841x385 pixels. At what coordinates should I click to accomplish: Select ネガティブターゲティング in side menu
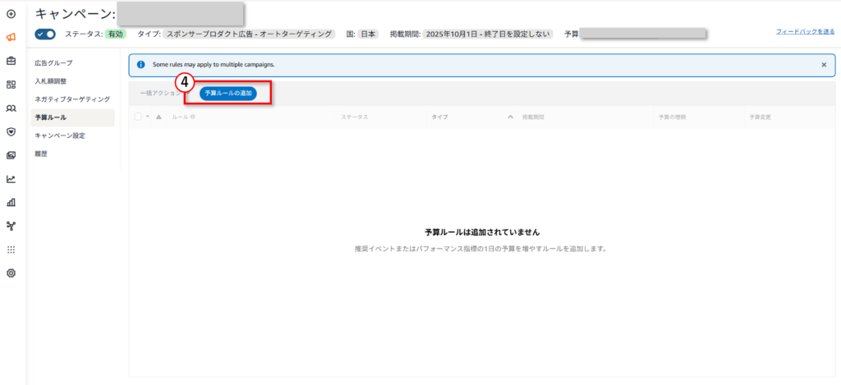pyautogui.click(x=71, y=99)
